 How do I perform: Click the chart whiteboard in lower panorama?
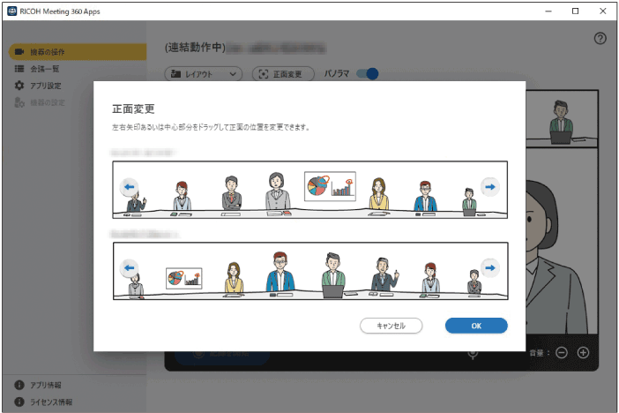click(184, 278)
